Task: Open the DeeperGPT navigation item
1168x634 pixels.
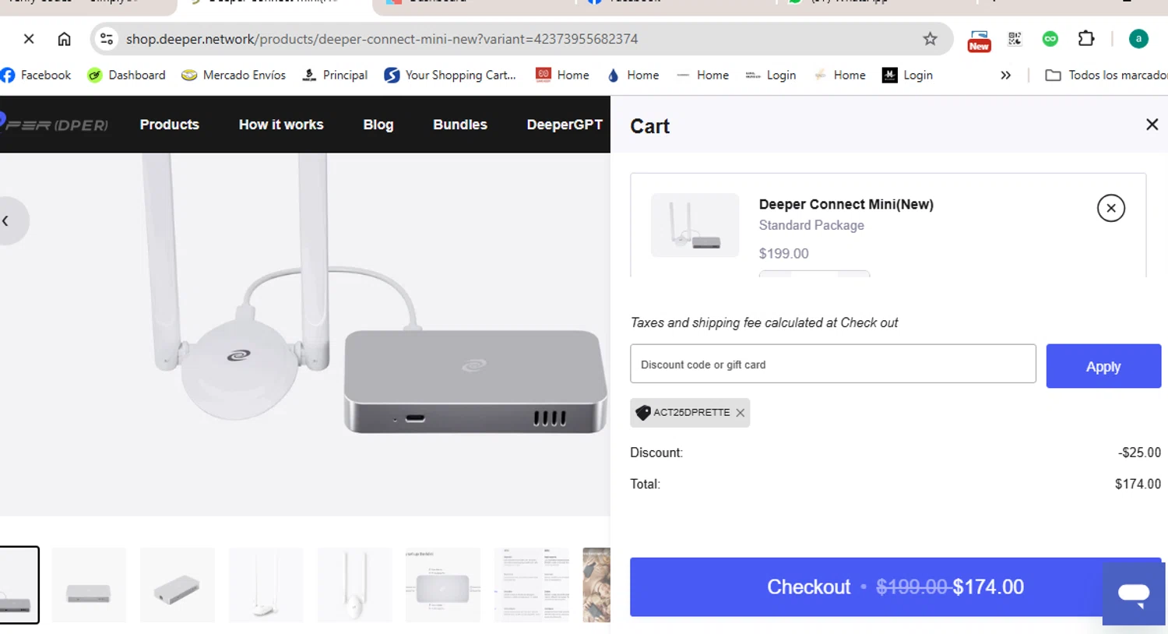Action: (x=565, y=125)
